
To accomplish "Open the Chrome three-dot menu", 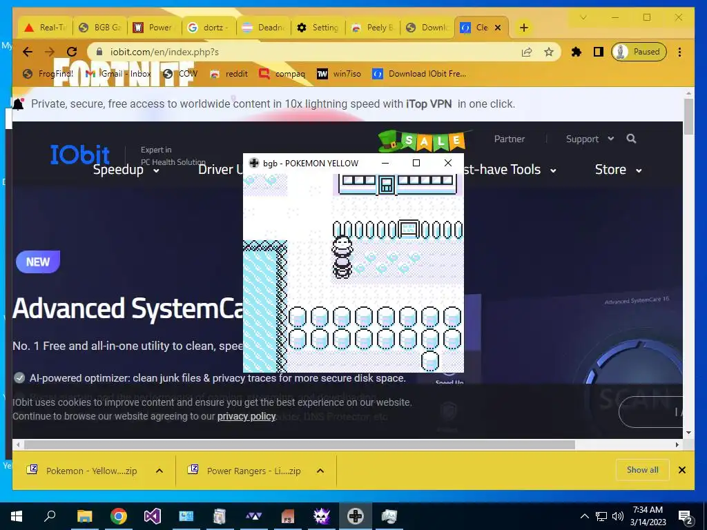I will [679, 52].
